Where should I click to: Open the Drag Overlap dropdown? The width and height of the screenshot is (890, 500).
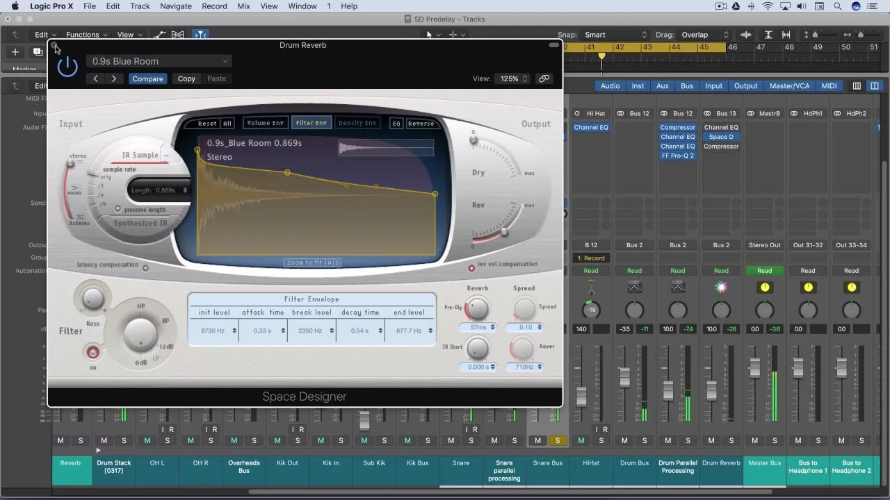[705, 35]
